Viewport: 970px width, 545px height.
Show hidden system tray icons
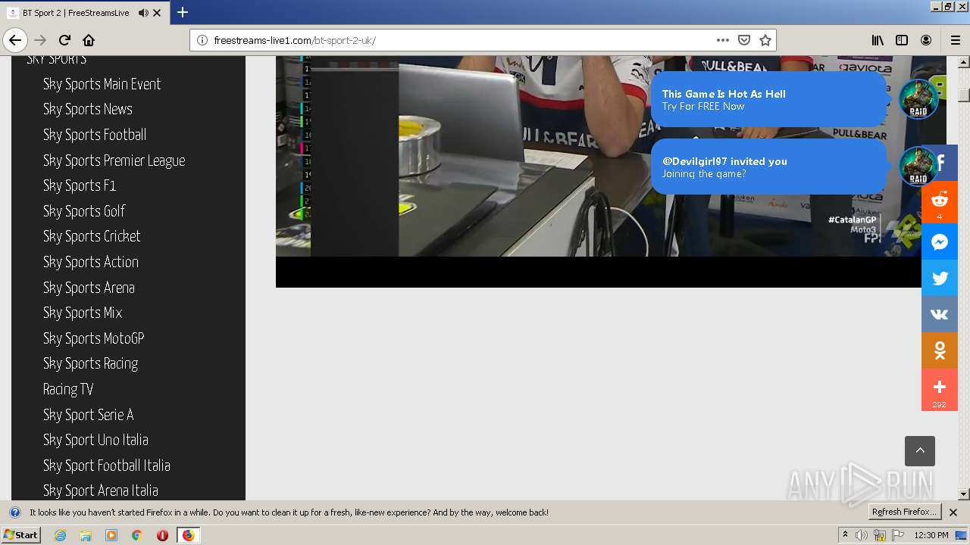[845, 535]
